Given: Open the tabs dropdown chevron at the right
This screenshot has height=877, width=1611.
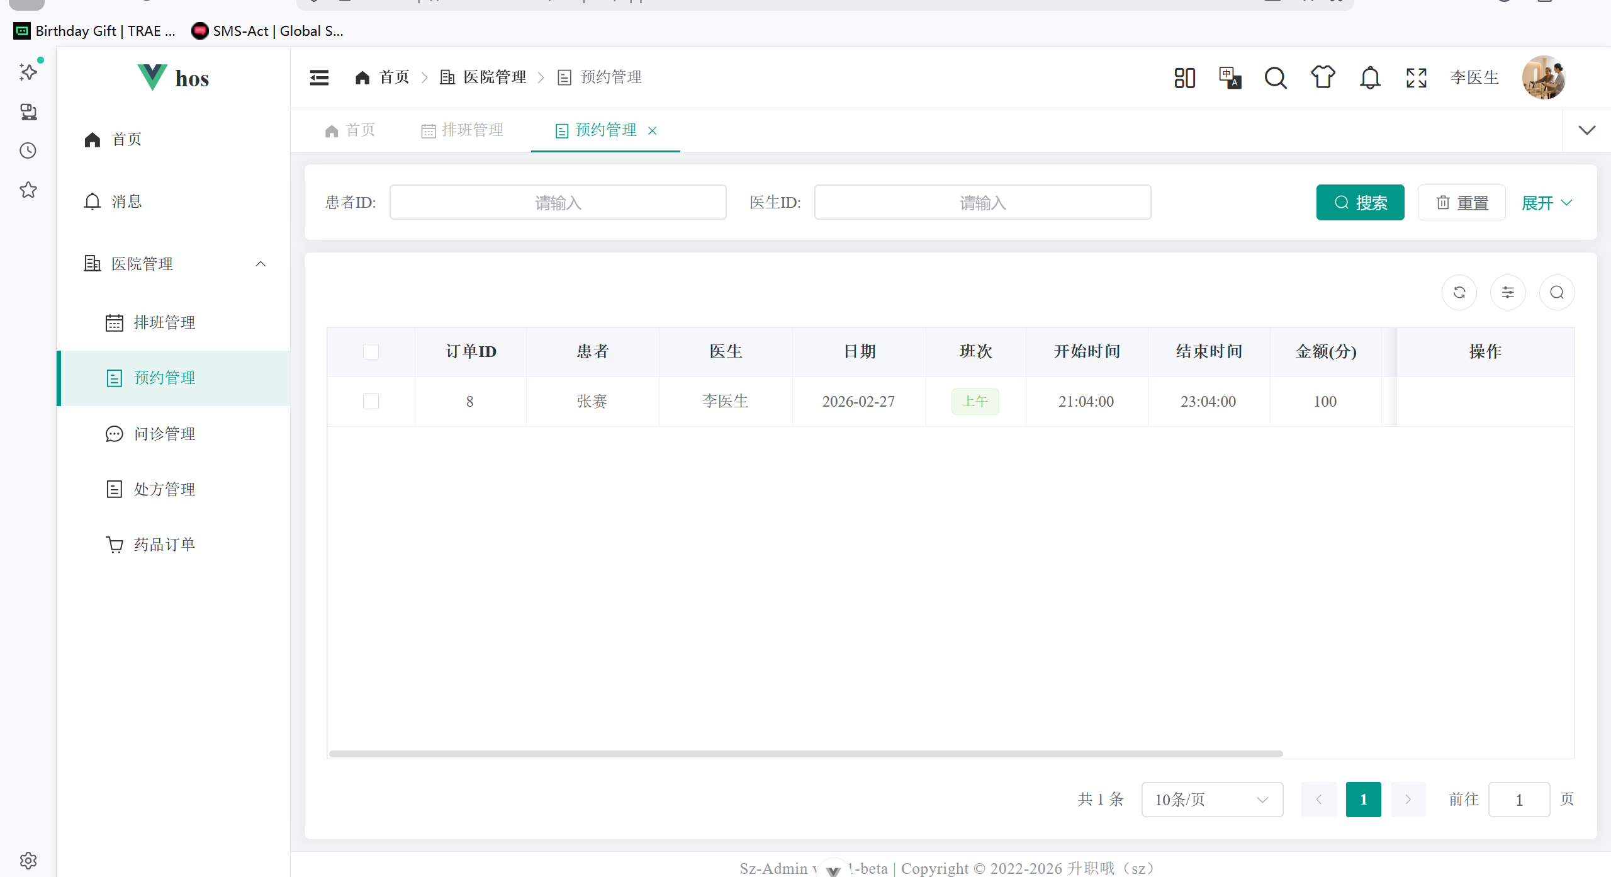Looking at the screenshot, I should coord(1586,130).
